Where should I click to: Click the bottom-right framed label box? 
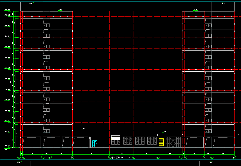211,163
